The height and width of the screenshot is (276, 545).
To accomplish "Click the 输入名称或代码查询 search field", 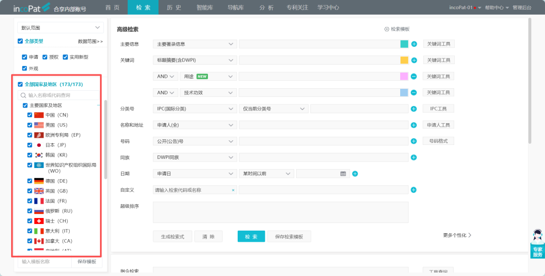I will click(59, 95).
